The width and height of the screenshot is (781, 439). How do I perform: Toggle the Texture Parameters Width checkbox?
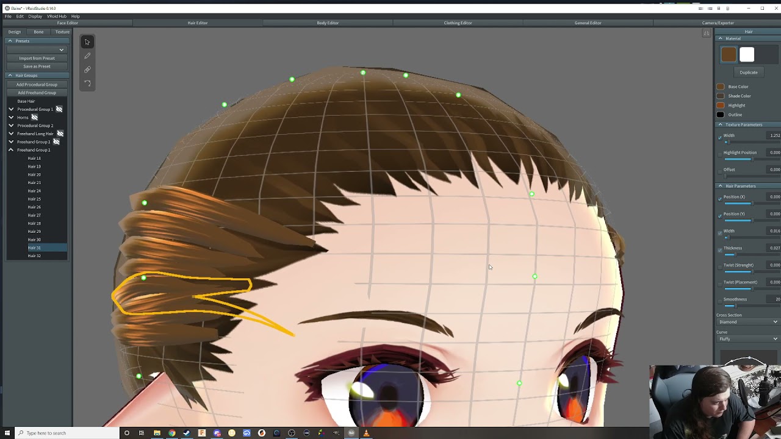coord(720,137)
